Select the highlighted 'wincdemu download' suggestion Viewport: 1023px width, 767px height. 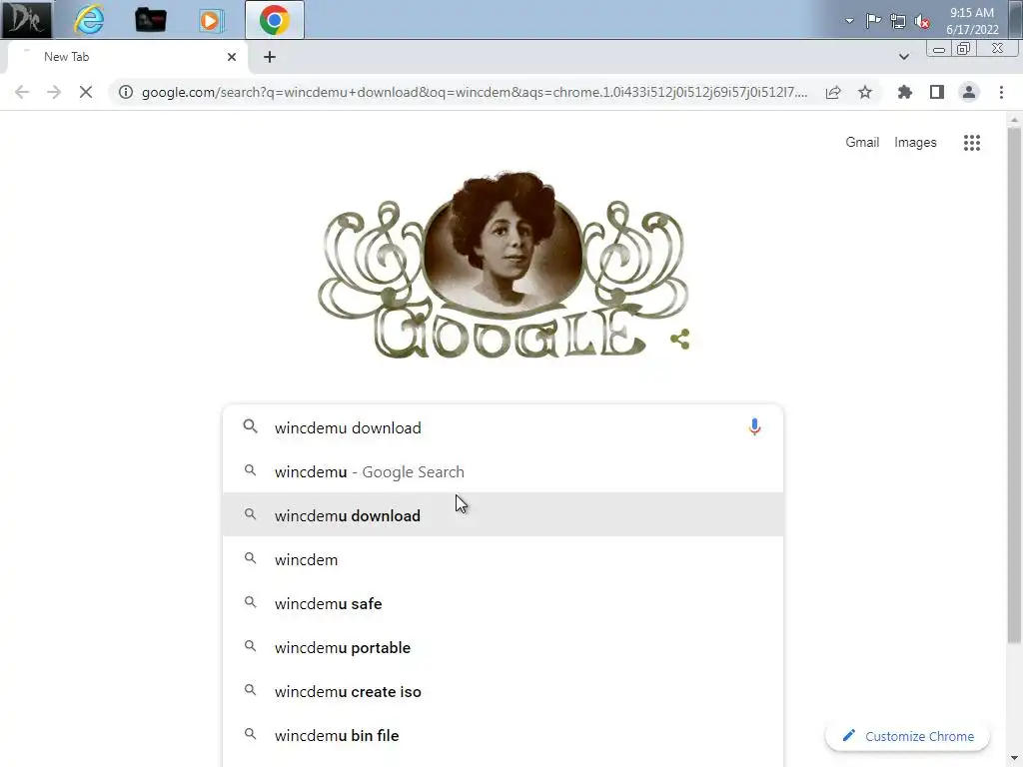[503, 515]
